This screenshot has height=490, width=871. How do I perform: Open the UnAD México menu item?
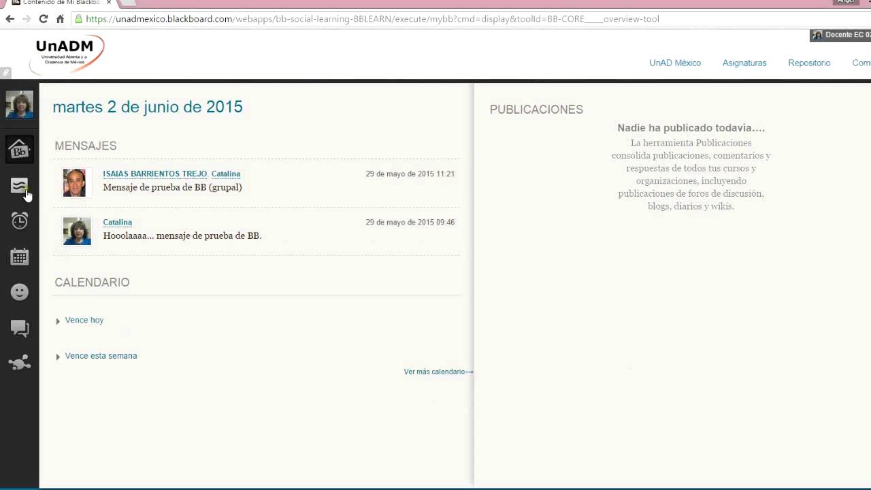(675, 63)
